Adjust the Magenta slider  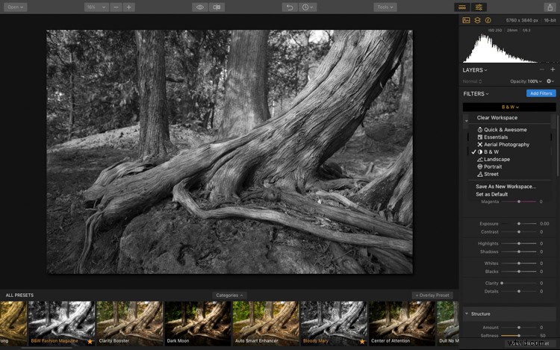519,201
